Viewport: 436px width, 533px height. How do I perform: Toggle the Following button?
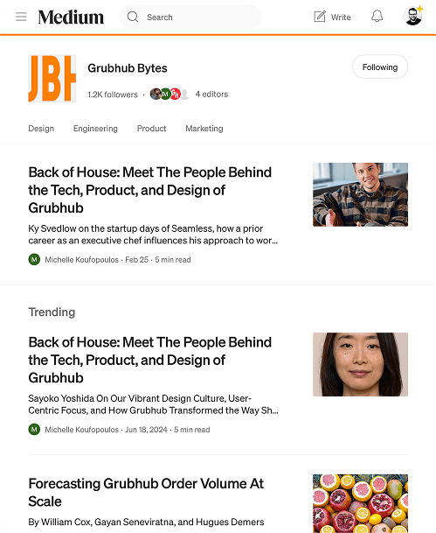click(380, 67)
